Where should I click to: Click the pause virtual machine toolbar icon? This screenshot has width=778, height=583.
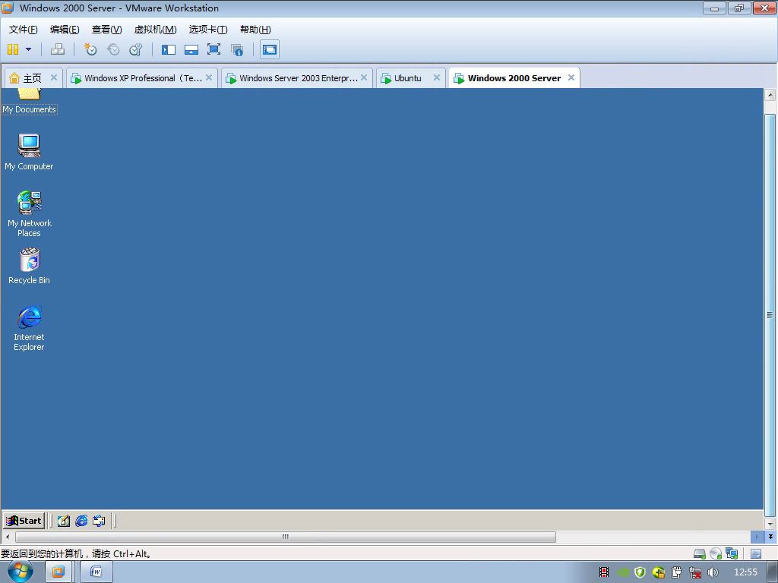(x=13, y=49)
